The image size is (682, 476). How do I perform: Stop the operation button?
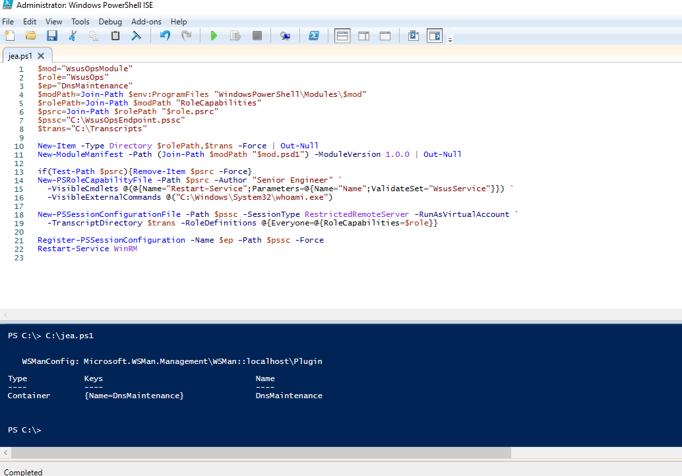pyautogui.click(x=257, y=36)
